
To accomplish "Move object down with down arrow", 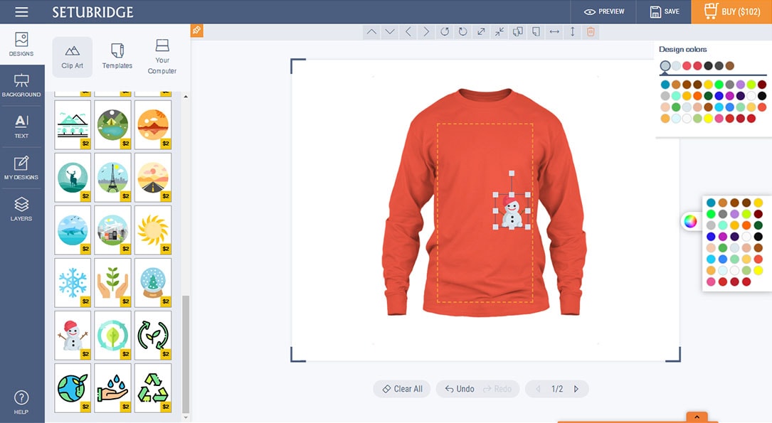I will [390, 32].
